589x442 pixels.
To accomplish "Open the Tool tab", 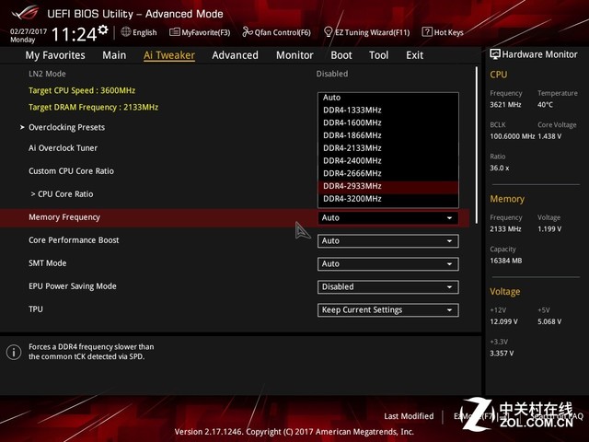I will point(378,55).
